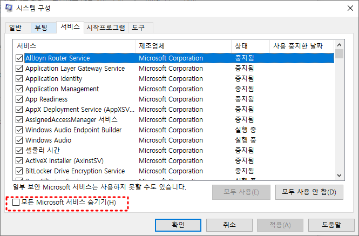Uncheck the 셀룰러 시간 checkbox
Viewport: 359px width, 236px height.
pos(19,150)
